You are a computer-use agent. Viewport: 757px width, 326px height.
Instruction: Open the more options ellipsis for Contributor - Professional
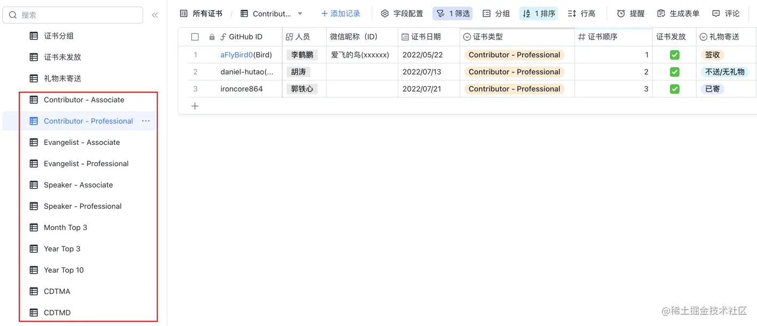tap(146, 121)
